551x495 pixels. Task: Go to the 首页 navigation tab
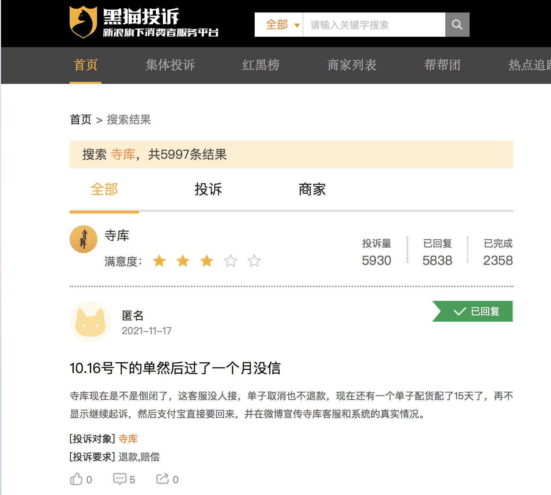(x=86, y=65)
